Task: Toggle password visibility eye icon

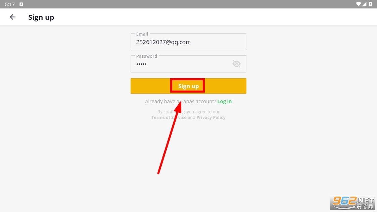Action: pyautogui.click(x=237, y=64)
